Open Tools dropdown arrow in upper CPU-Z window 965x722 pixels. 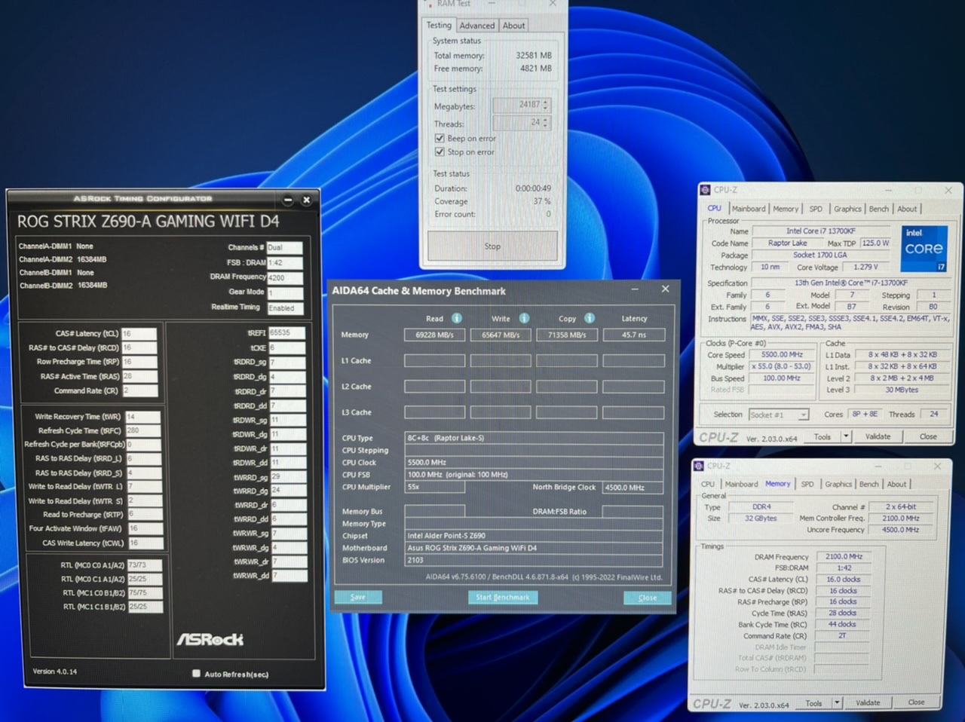(x=846, y=436)
